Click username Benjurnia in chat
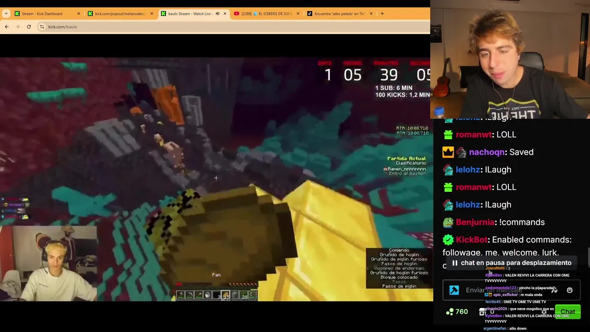 [475, 222]
